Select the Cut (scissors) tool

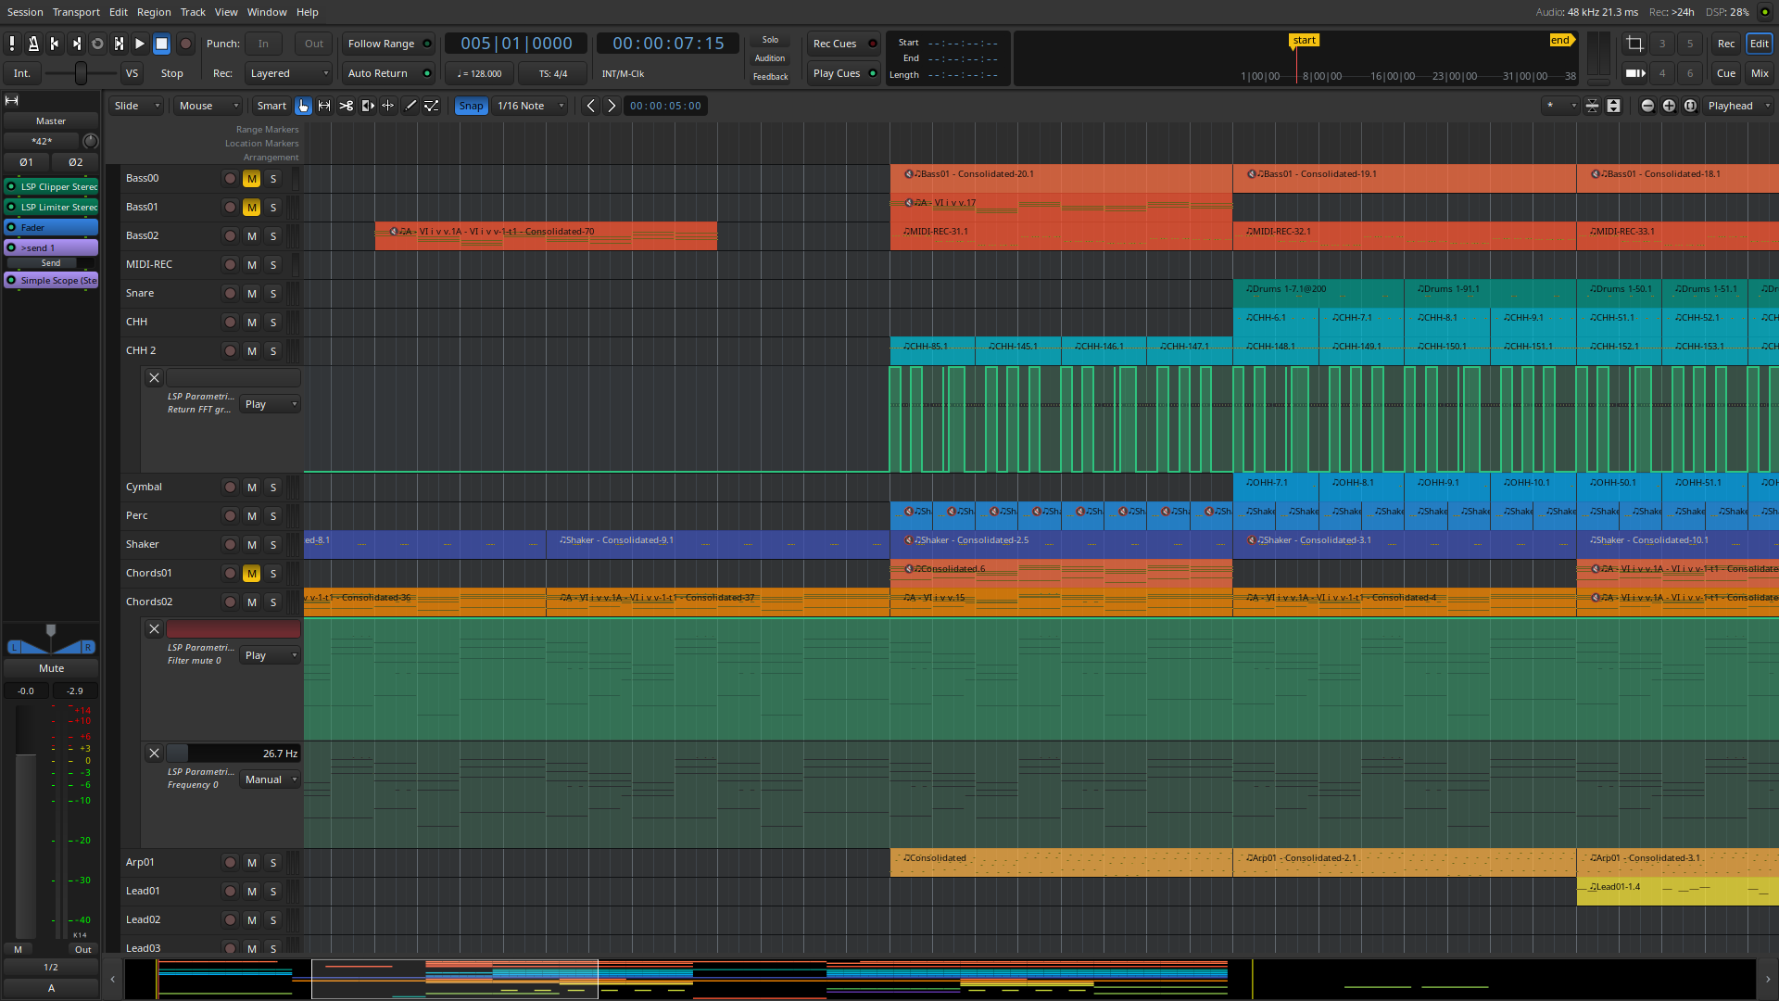[346, 106]
